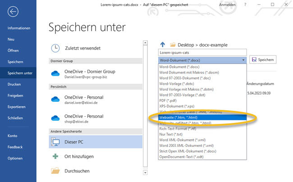Open Konto in the sidebar
Viewport: 293px width, 182px height.
pyautogui.click(x=18, y=136)
